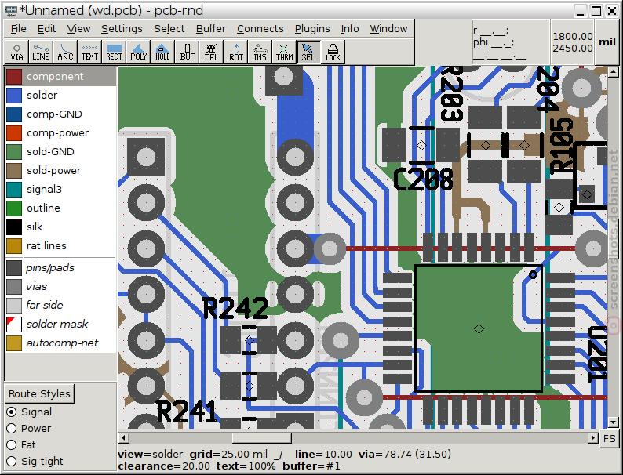Screen dimensions: 623x475
Task: Open the File menu
Action: coord(18,28)
